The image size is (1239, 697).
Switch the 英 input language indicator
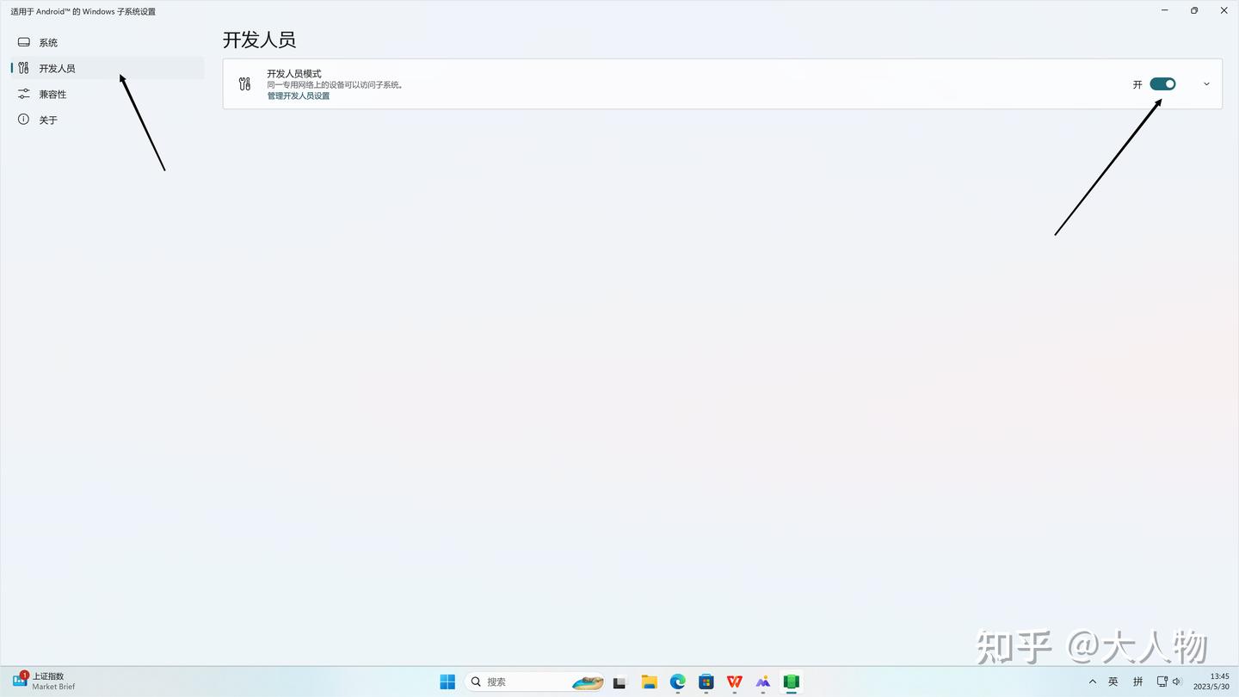[x=1113, y=682]
